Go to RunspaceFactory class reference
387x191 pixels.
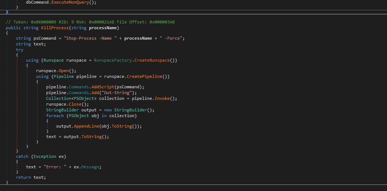pyautogui.click(x=113, y=60)
